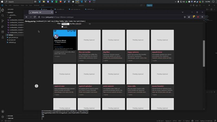Open File Explorer taskbar icon
Image resolution: width=217 pixels, height=122 pixels.
coord(44,2)
